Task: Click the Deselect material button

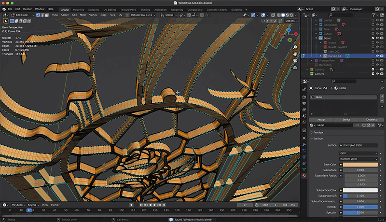Action: coord(371,119)
